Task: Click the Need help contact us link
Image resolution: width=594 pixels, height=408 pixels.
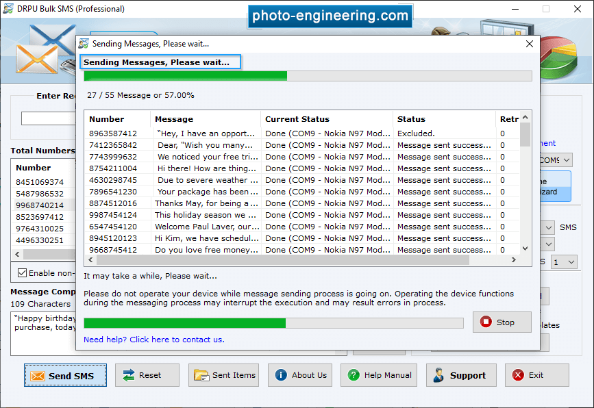Action: [153, 340]
